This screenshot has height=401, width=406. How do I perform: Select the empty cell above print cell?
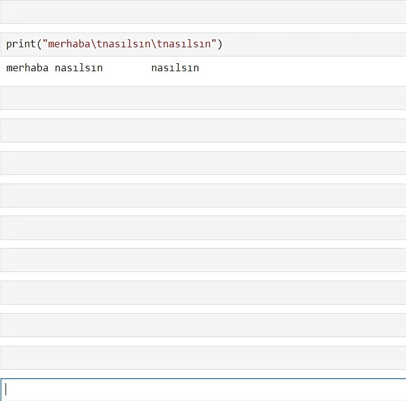click(202, 12)
